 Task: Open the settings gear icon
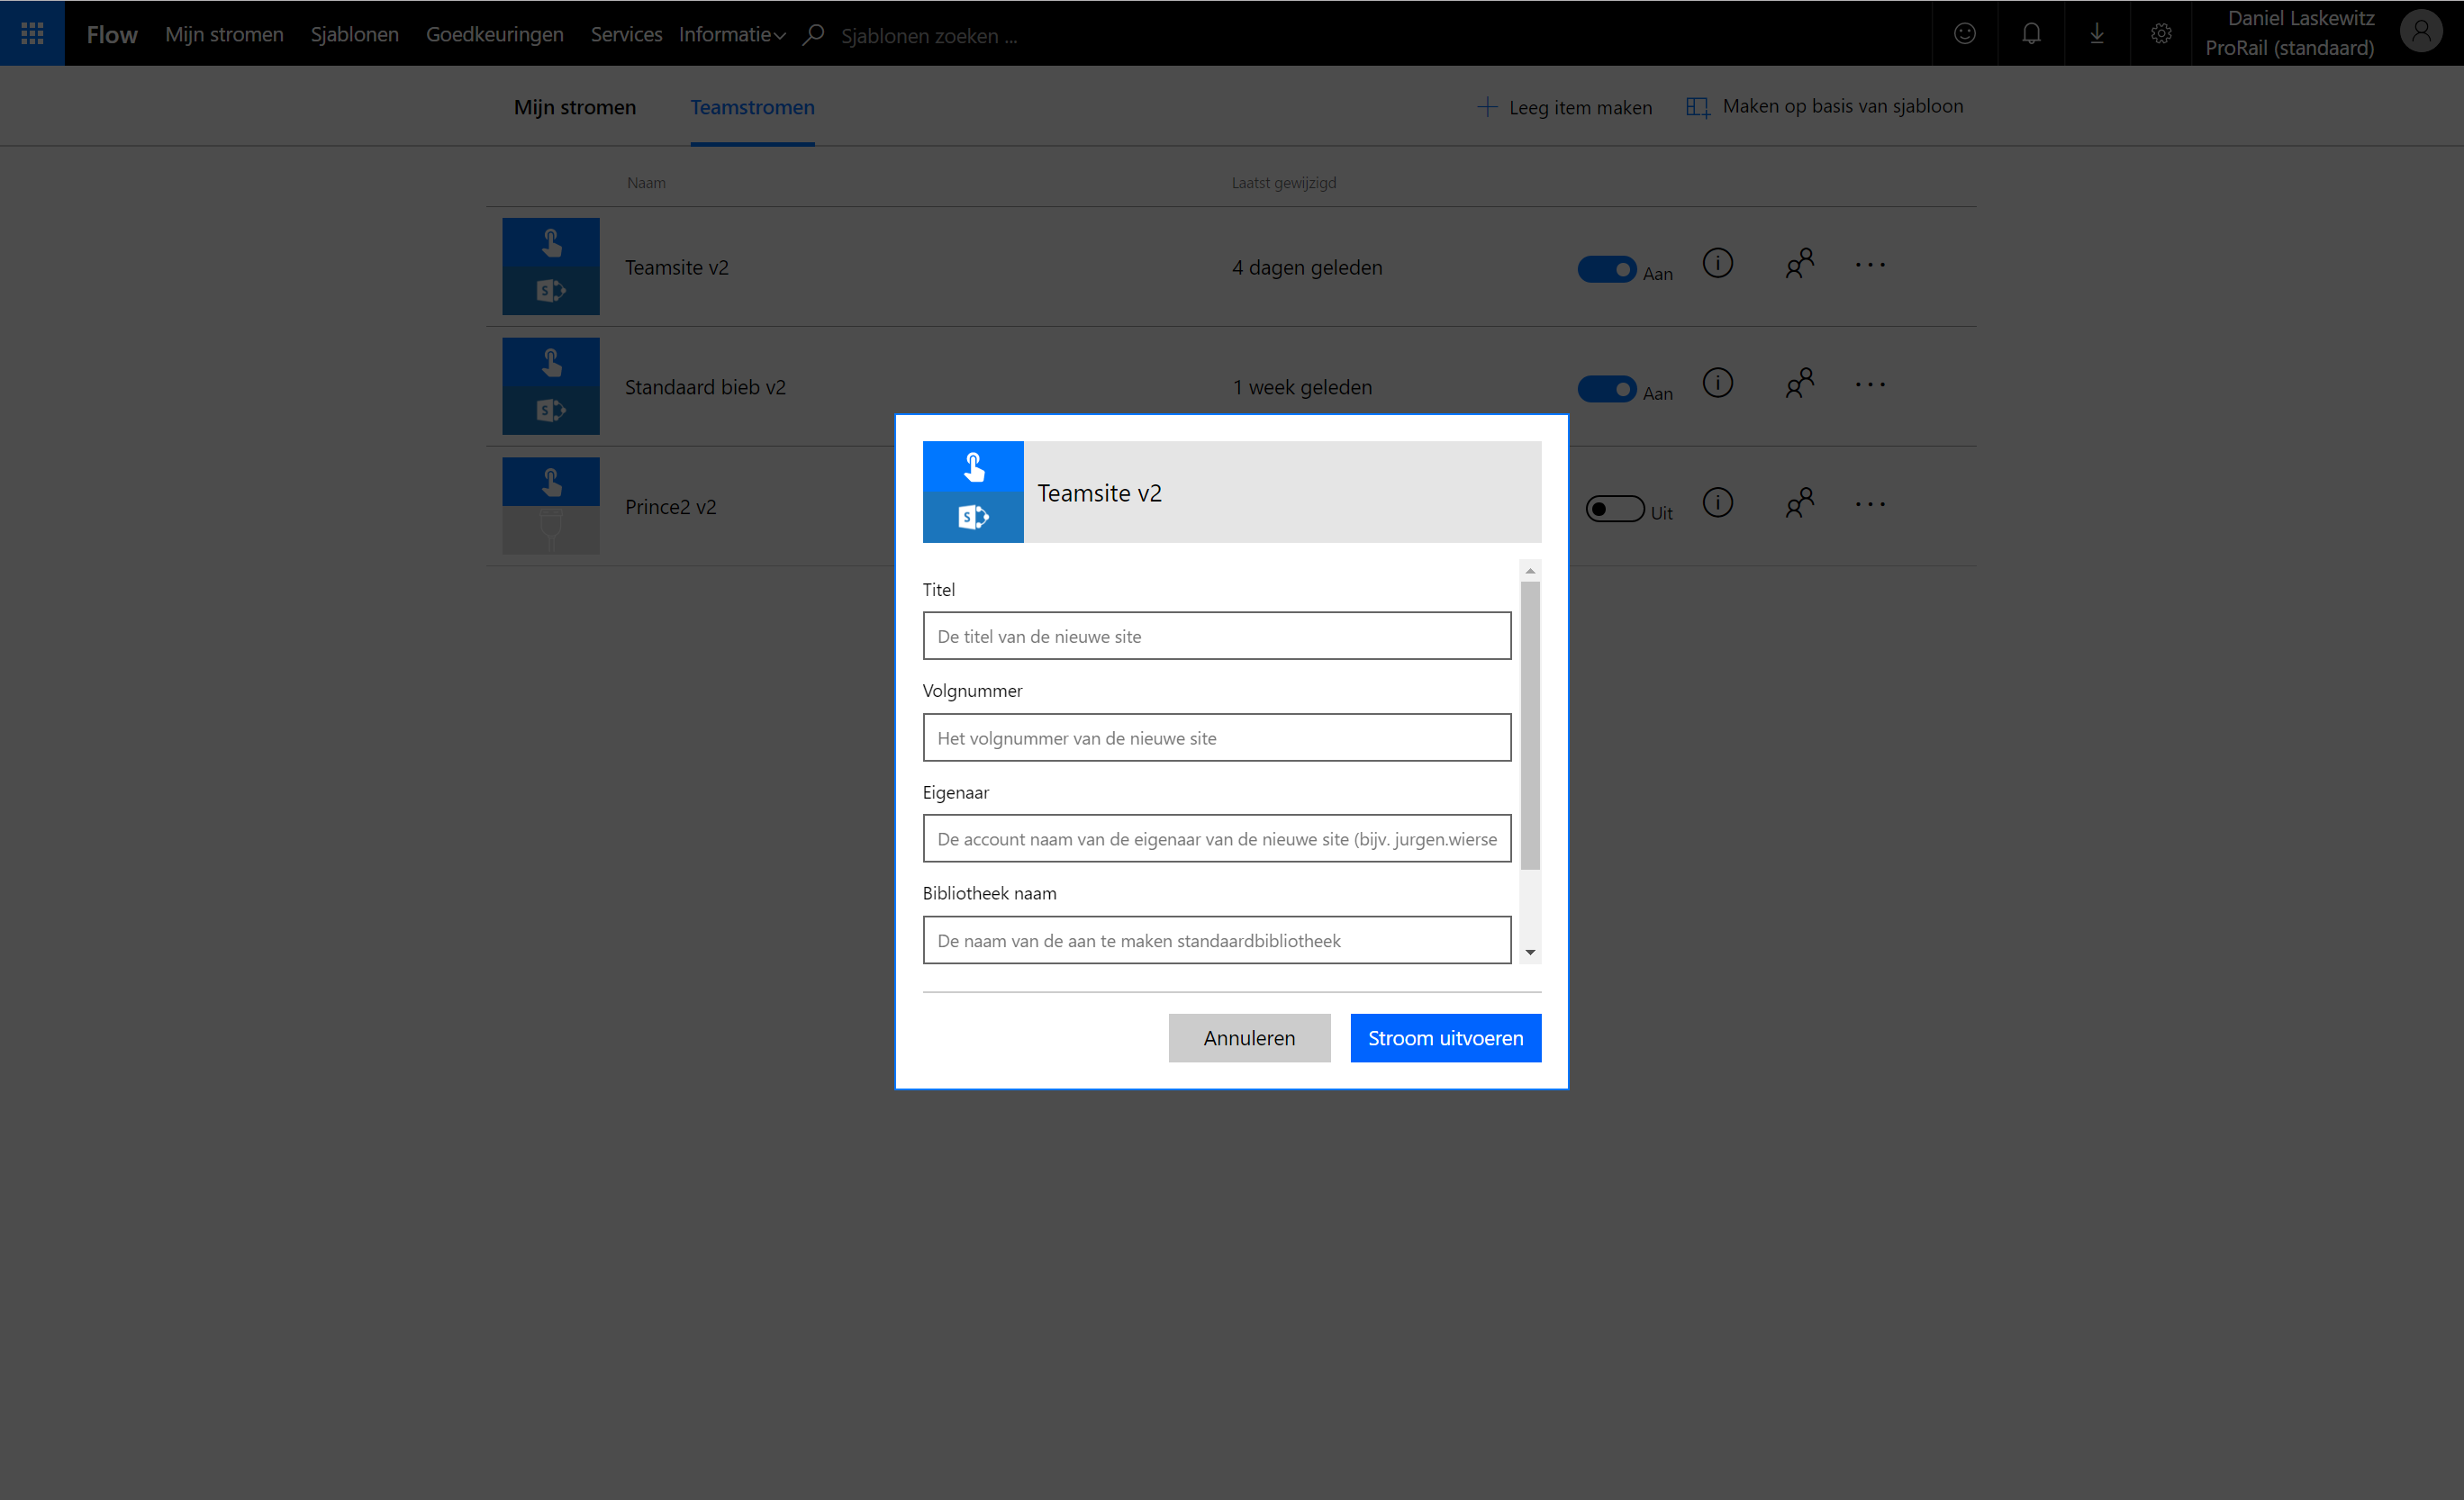[2161, 33]
